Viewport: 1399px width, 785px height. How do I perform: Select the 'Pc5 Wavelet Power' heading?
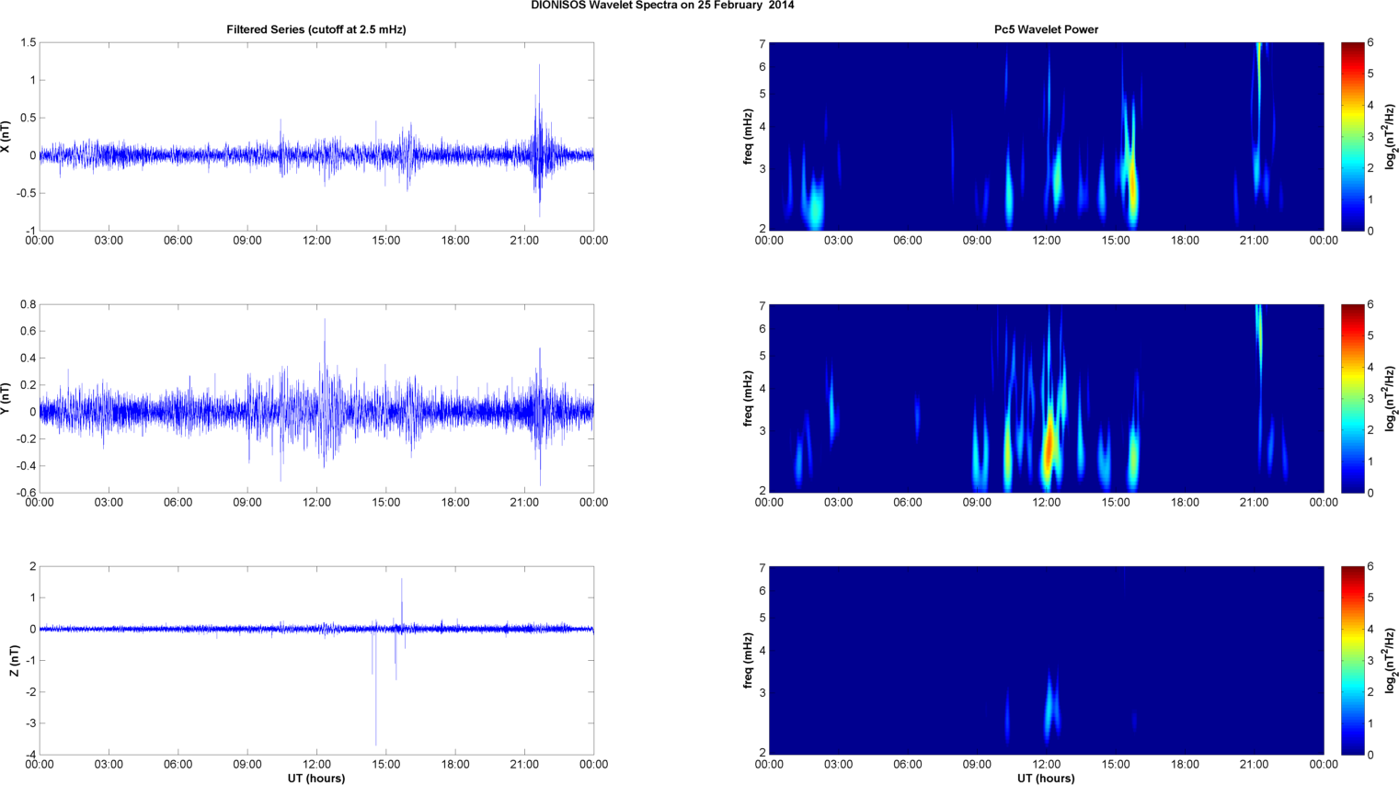coord(1046,29)
